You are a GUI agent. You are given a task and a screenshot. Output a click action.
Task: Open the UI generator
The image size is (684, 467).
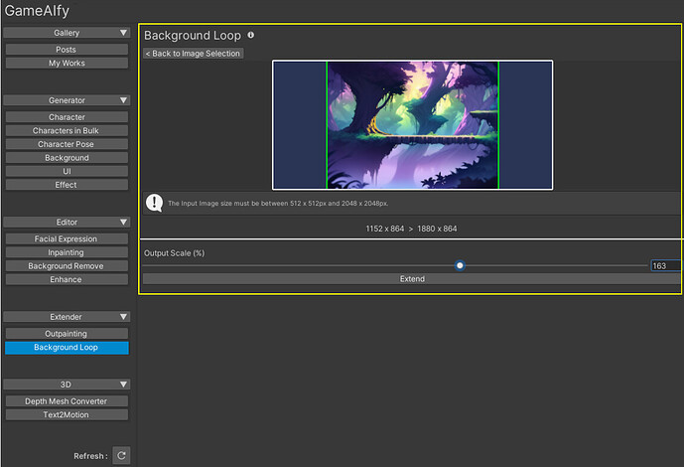pyautogui.click(x=67, y=171)
